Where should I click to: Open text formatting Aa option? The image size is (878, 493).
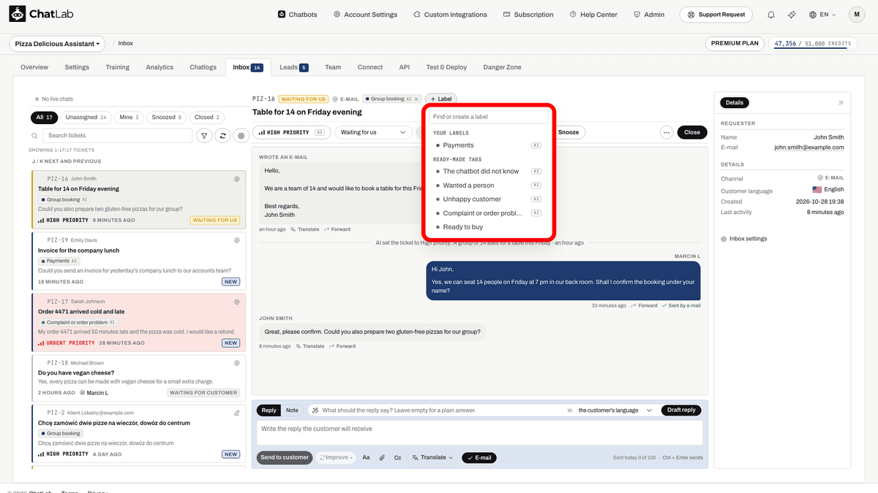(366, 458)
